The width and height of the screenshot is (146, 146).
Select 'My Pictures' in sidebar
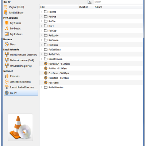tap(16, 34)
